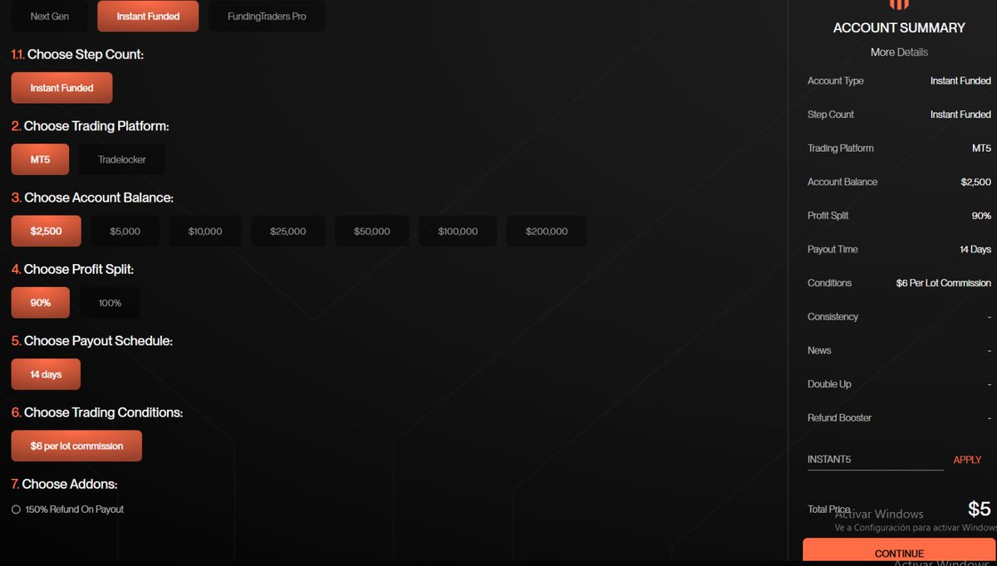
Task: Click the 'Choose Account Balance' heading
Action: click(92, 198)
